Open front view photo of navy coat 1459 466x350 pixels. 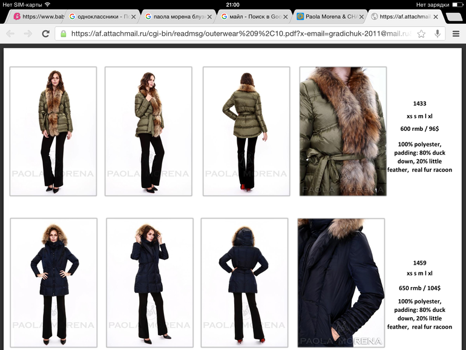[53, 282]
